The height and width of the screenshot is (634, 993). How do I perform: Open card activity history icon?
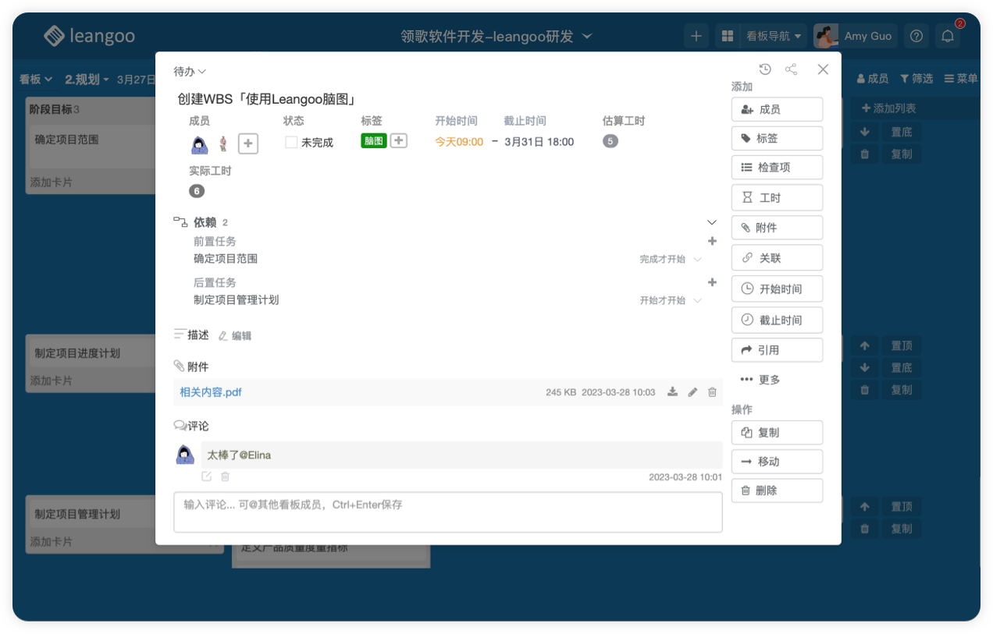point(765,69)
